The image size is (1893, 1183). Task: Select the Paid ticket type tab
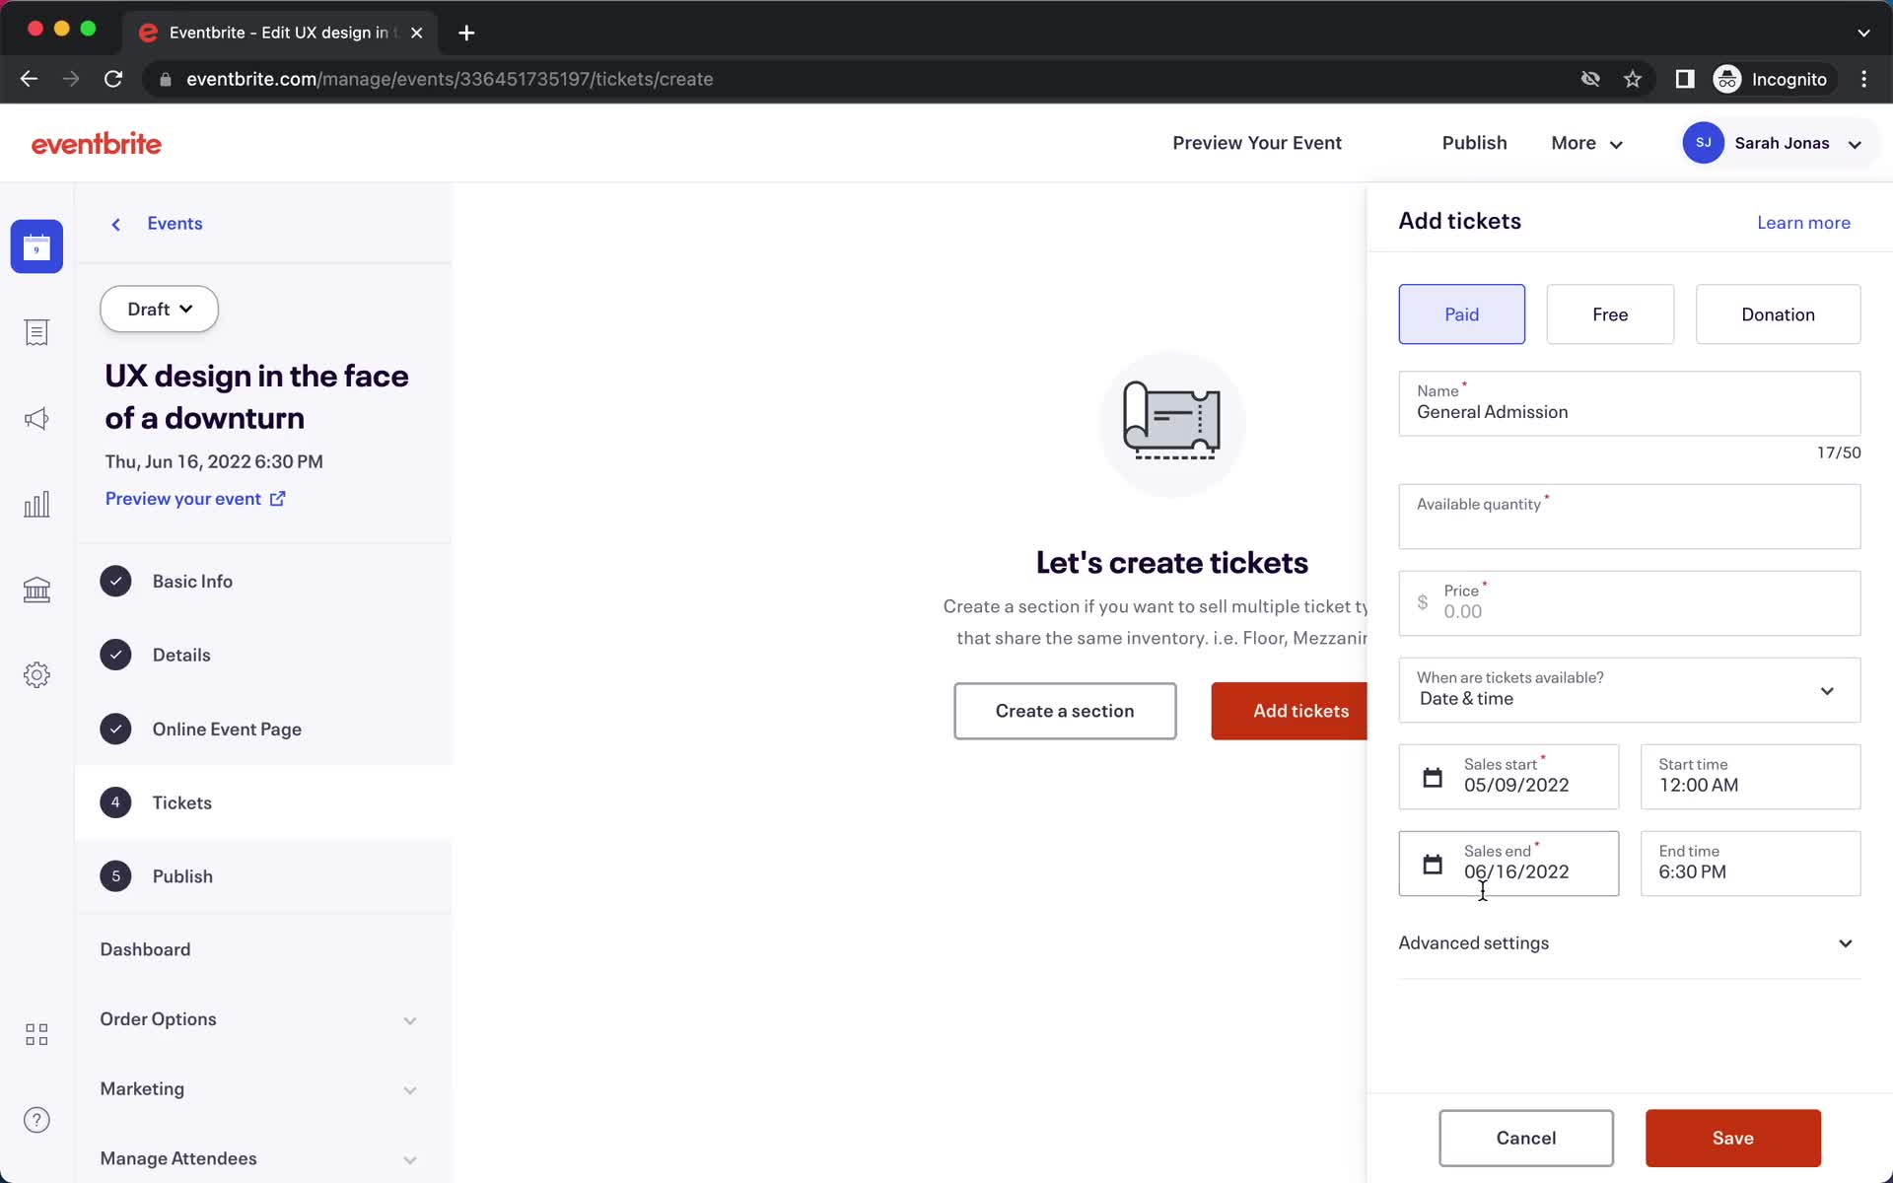(1461, 313)
